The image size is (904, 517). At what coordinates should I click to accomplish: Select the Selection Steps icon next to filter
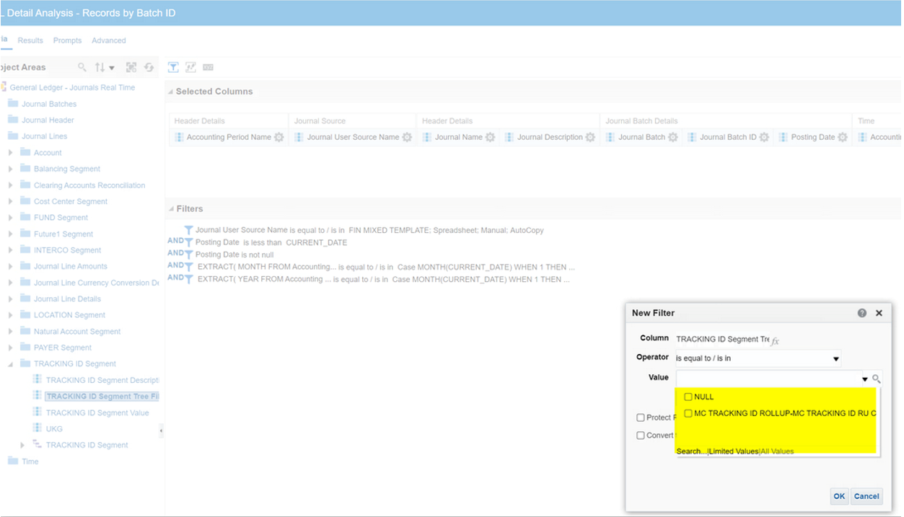point(190,66)
